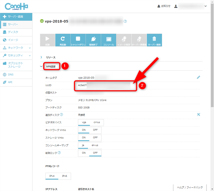This screenshot has width=214, height=191.
Task: Switch to the IPv6 tab
Action: click(64, 176)
